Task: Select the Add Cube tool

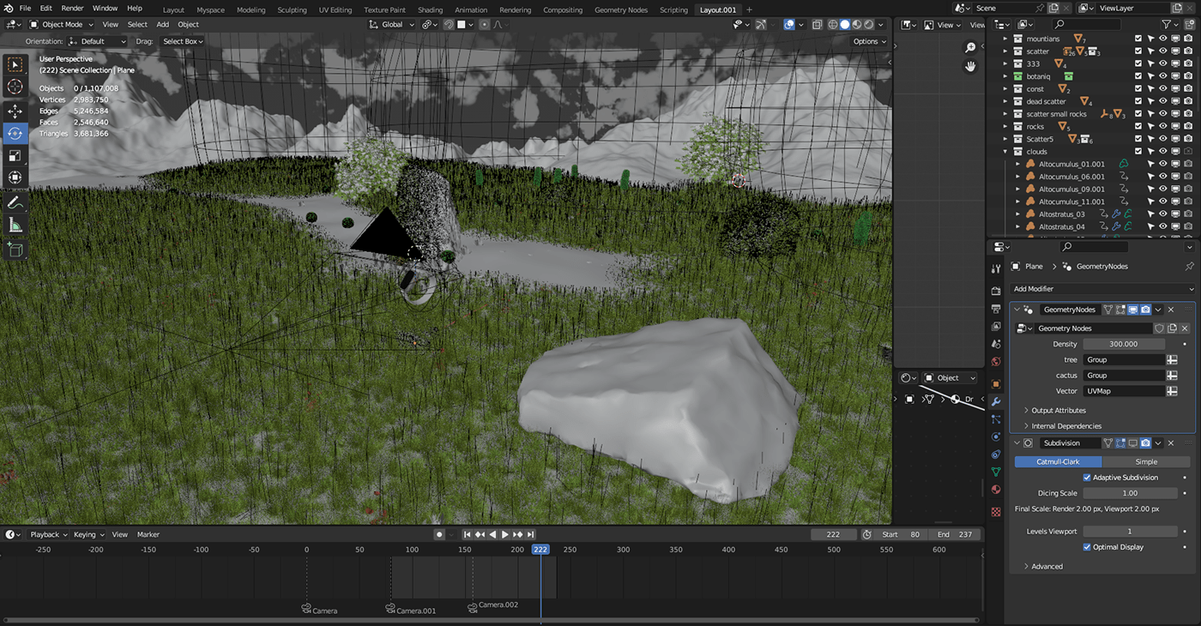Action: pyautogui.click(x=15, y=249)
